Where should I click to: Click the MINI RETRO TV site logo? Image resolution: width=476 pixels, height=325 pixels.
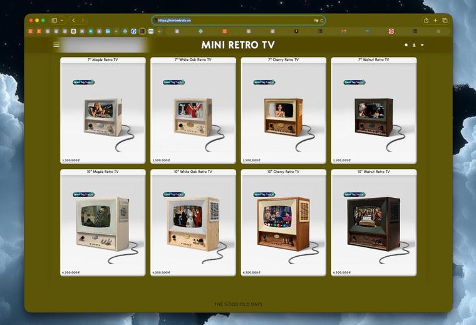tap(238, 45)
